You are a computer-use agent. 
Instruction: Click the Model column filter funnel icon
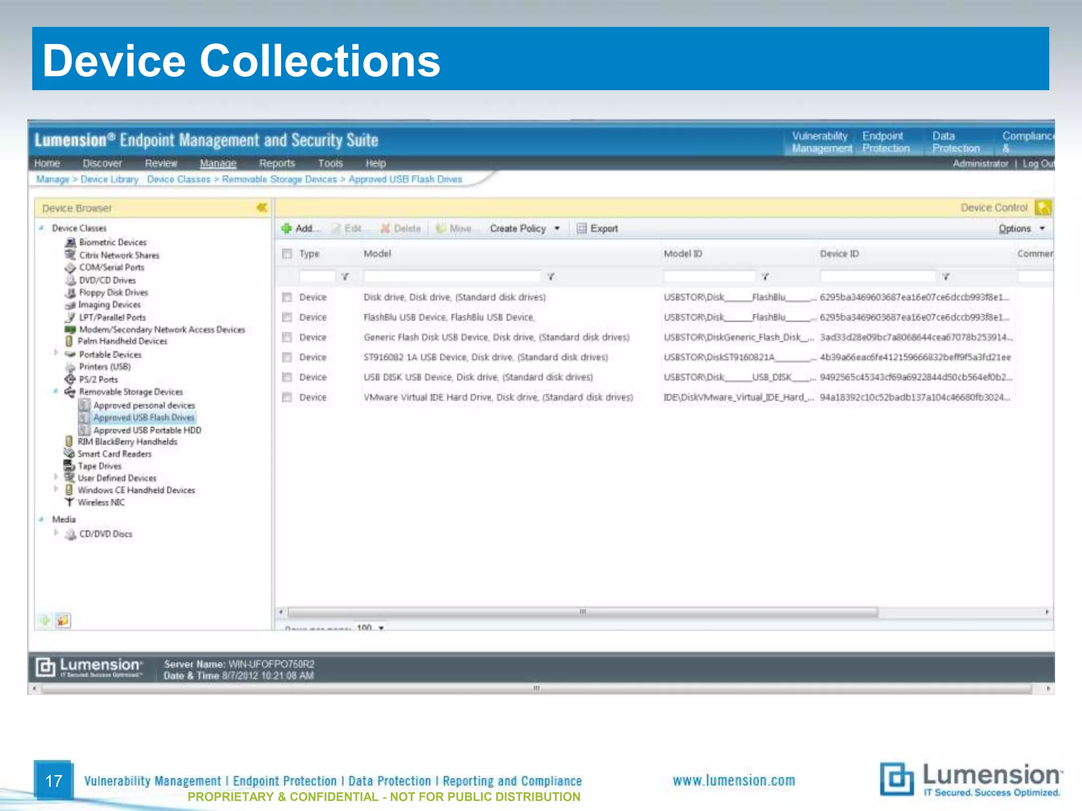pyautogui.click(x=551, y=276)
